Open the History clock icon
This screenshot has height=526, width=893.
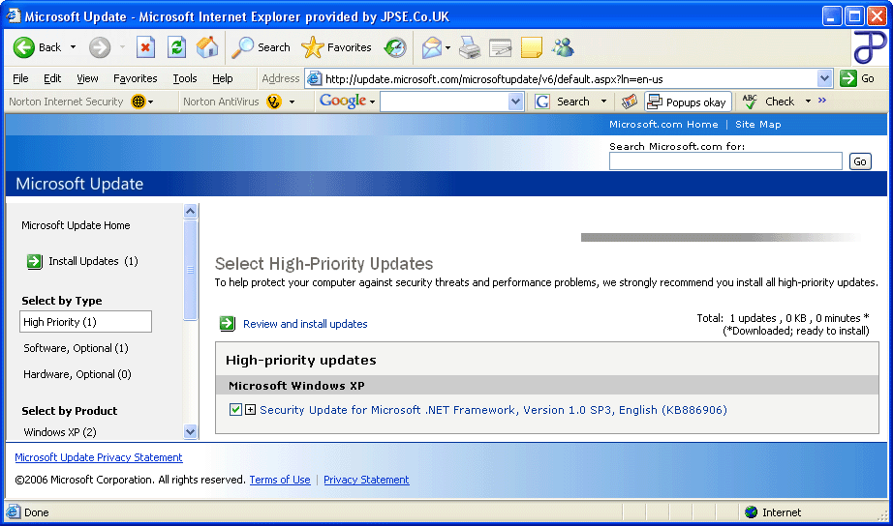[395, 47]
